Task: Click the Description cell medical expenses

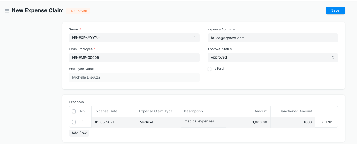Action: [203, 122]
